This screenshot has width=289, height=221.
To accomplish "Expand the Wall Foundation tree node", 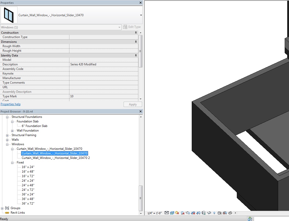I will [12, 131].
